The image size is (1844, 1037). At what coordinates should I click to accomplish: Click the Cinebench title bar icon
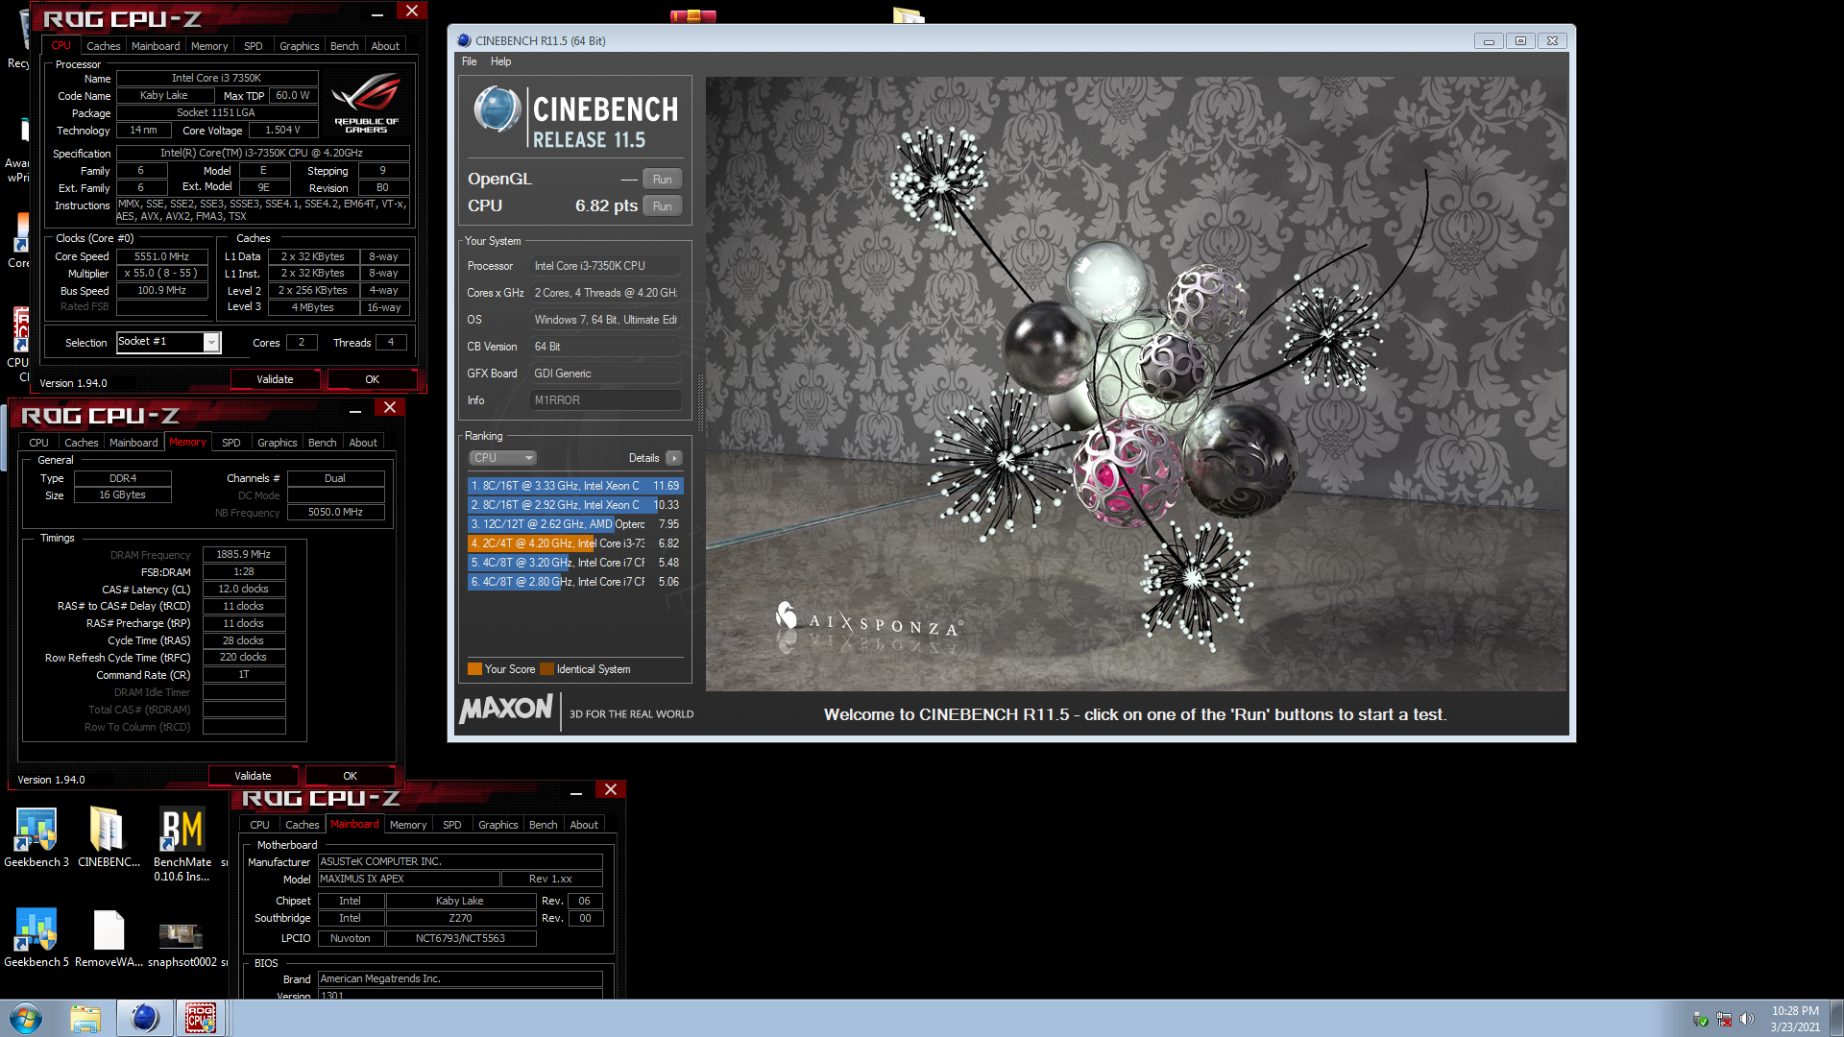coord(464,40)
